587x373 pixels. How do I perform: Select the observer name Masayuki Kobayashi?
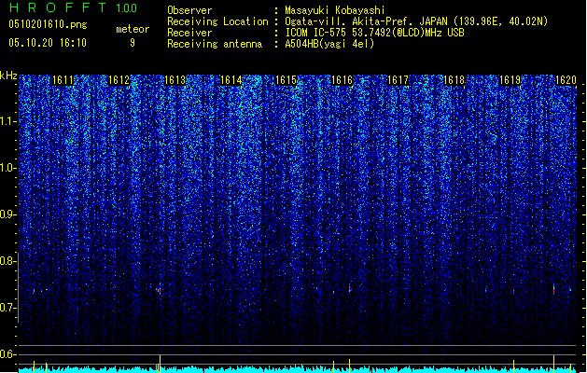[335, 10]
